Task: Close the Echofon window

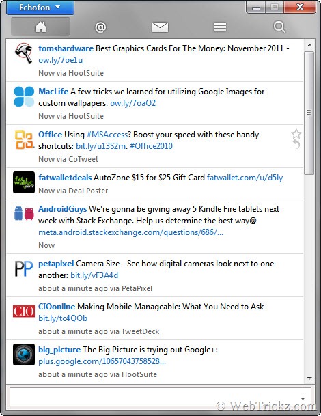Action: coord(300,7)
